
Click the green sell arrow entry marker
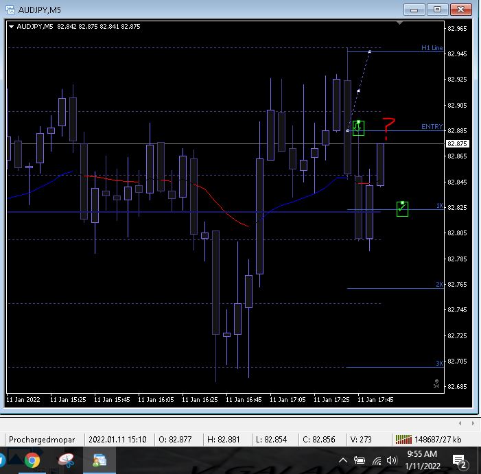pos(358,128)
